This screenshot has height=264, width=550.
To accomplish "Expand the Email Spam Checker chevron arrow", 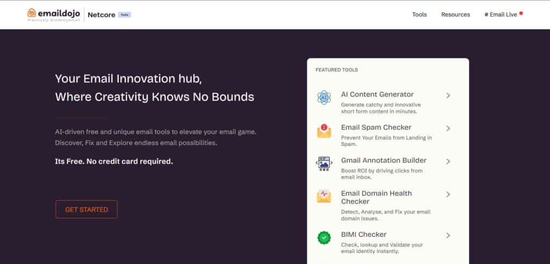I will (x=448, y=128).
